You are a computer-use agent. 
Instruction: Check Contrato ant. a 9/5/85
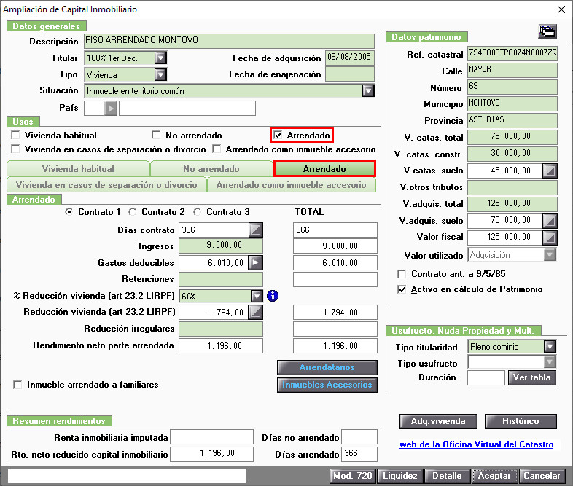tap(402, 274)
